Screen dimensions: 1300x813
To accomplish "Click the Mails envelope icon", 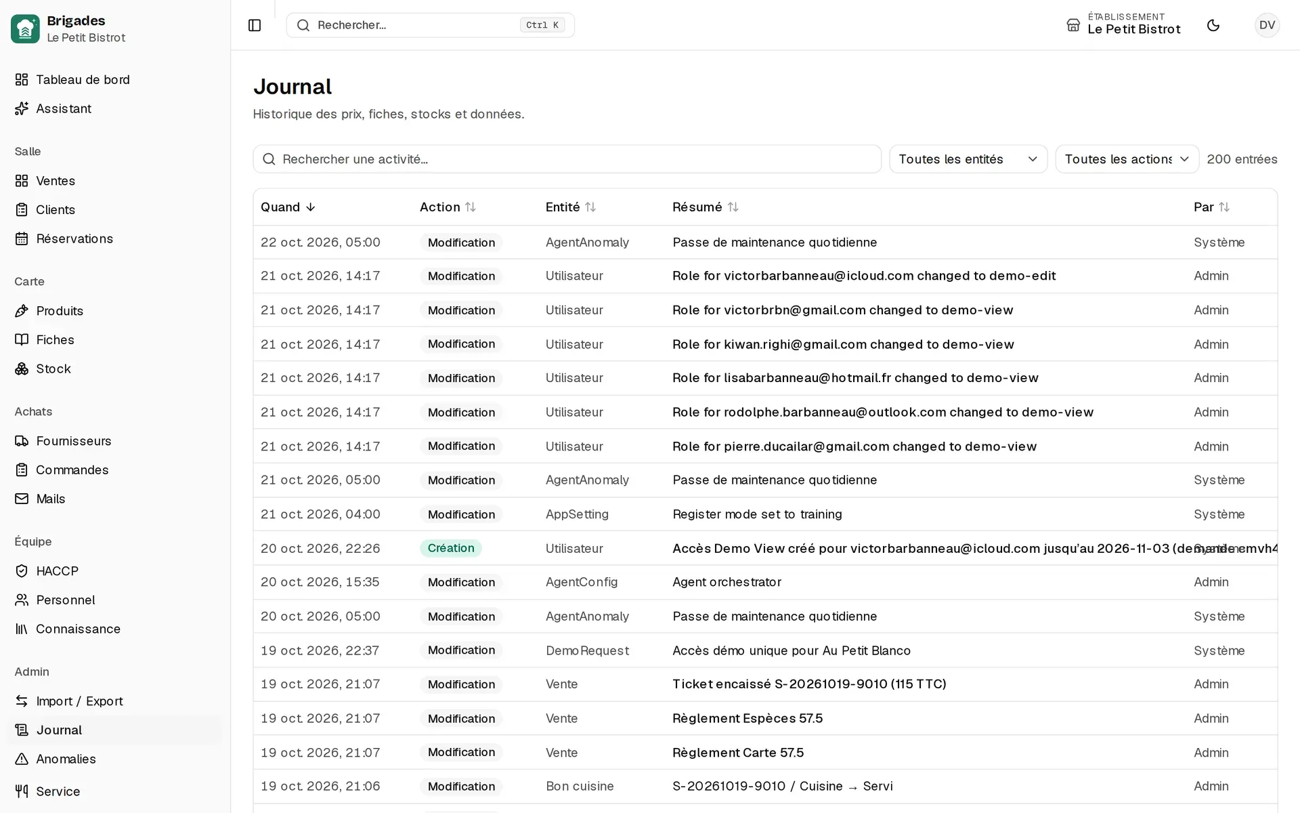I will pyautogui.click(x=22, y=499).
